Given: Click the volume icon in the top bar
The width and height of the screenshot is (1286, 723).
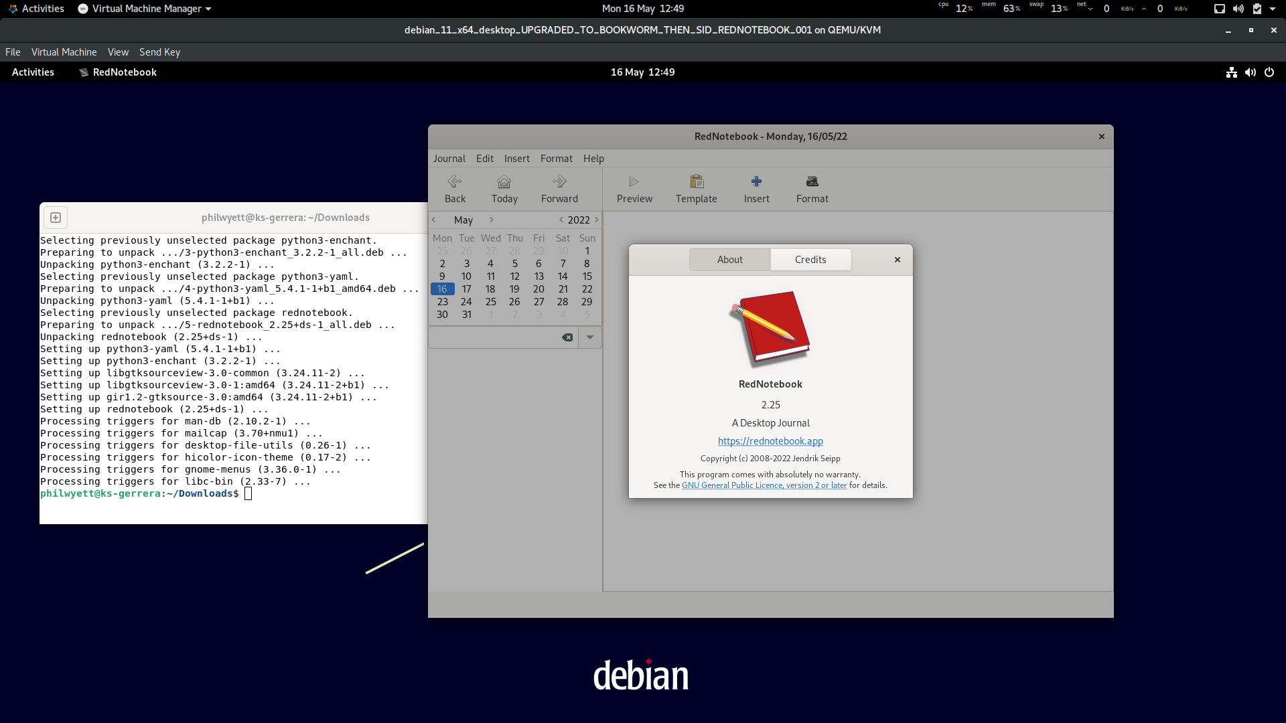Looking at the screenshot, I should (1251, 72).
